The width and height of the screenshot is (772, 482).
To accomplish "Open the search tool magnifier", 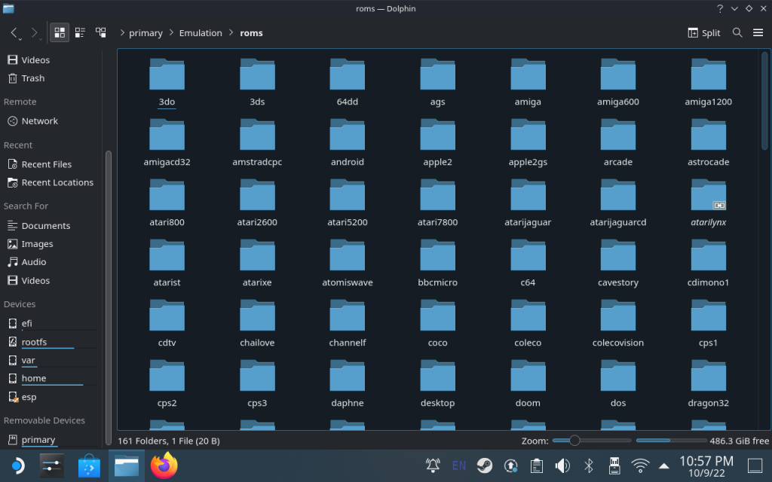I will [737, 33].
